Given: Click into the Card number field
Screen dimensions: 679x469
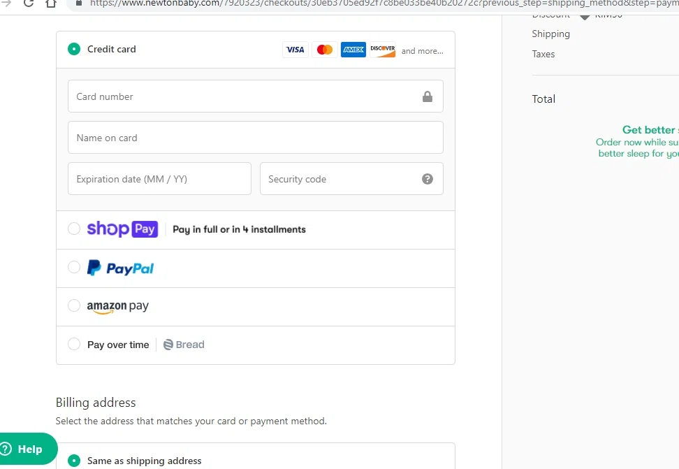Looking at the screenshot, I should tap(244, 96).
